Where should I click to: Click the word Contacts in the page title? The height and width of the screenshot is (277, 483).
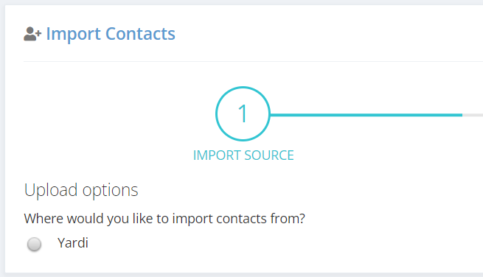coord(140,34)
